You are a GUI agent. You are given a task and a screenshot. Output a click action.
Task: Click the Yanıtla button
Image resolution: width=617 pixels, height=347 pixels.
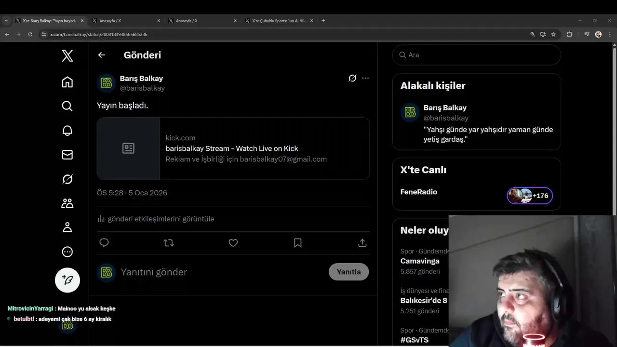coord(349,272)
